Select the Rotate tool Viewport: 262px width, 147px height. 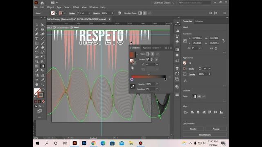37,52
